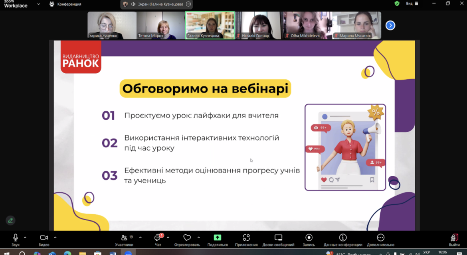Expand audio options arrow next to Звук
467x255 pixels.
click(25, 237)
